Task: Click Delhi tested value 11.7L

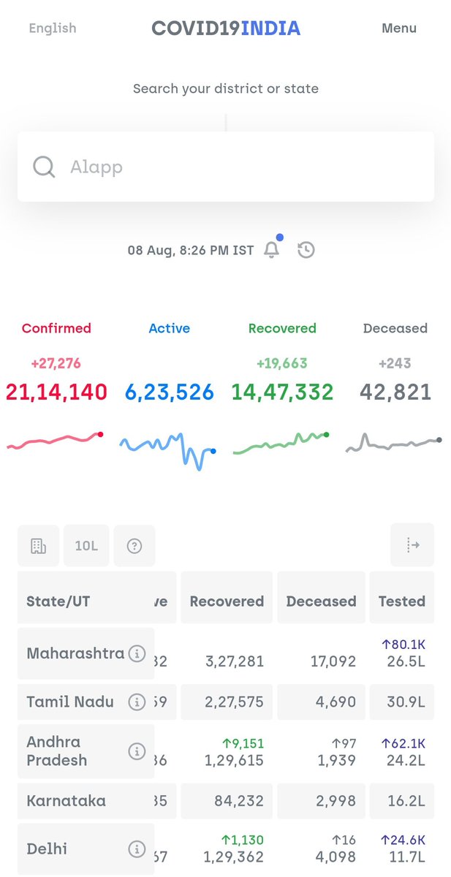Action: (x=409, y=857)
